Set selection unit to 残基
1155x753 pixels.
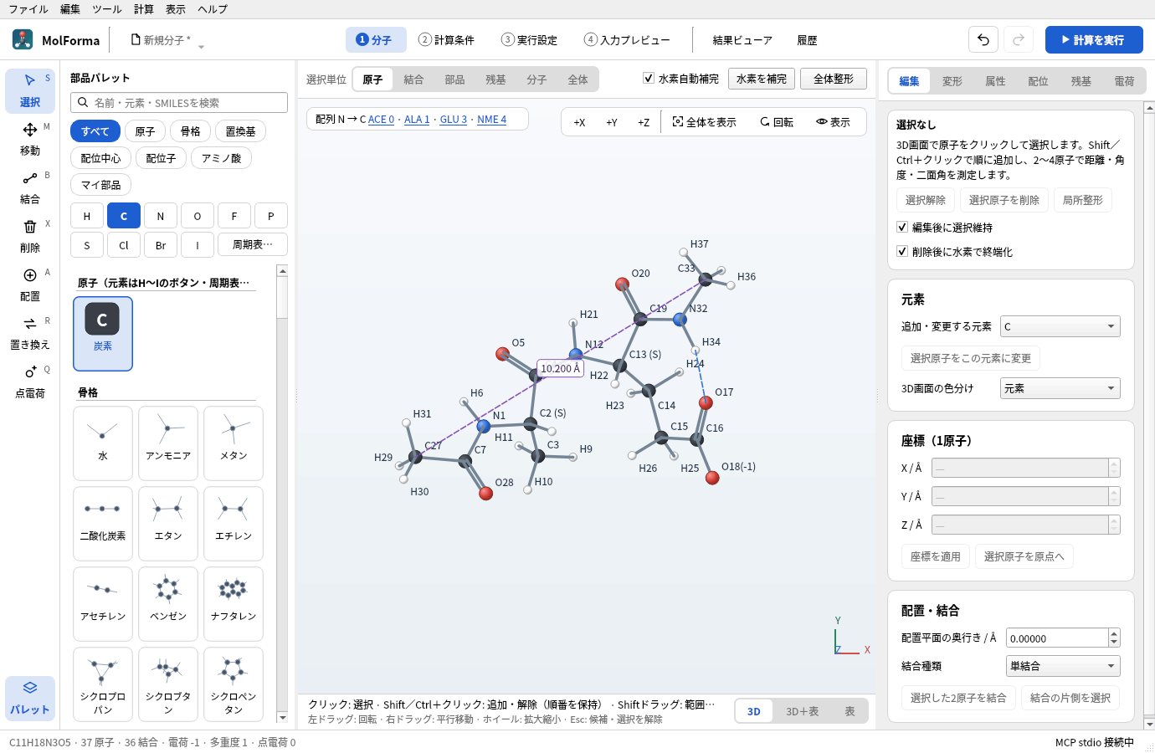pyautogui.click(x=495, y=79)
